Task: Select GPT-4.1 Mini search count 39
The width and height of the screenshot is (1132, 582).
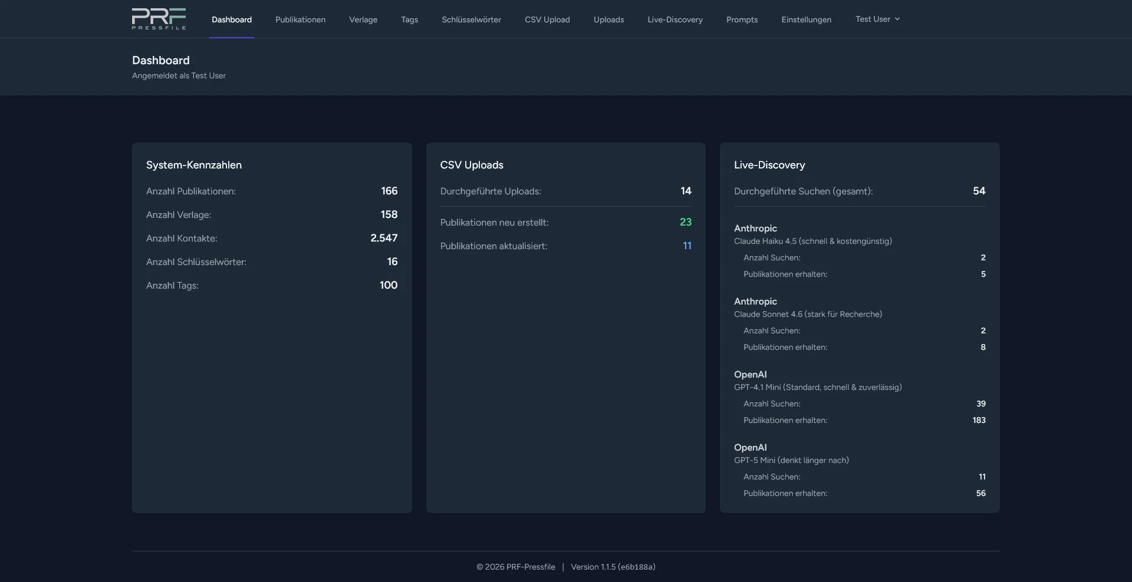Action: [981, 404]
